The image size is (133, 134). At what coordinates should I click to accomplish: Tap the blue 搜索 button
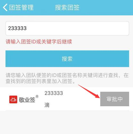pyautogui.click(x=67, y=59)
